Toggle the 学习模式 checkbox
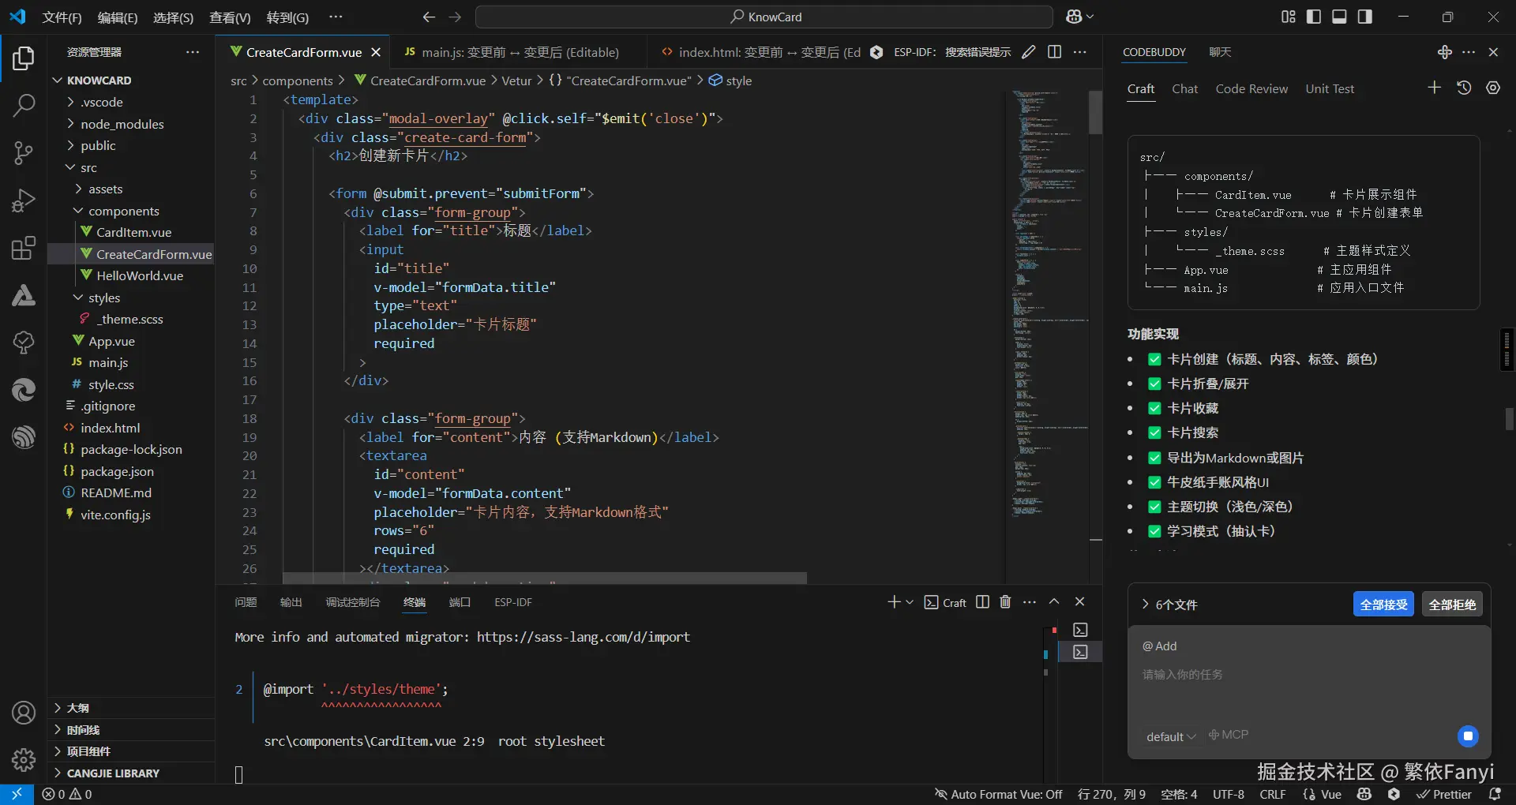The width and height of the screenshot is (1516, 805). click(1154, 532)
